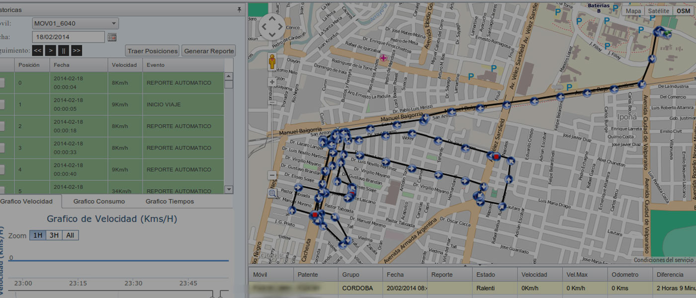The image size is (696, 298).
Task: Select the Street View pegman icon
Action: click(272, 62)
